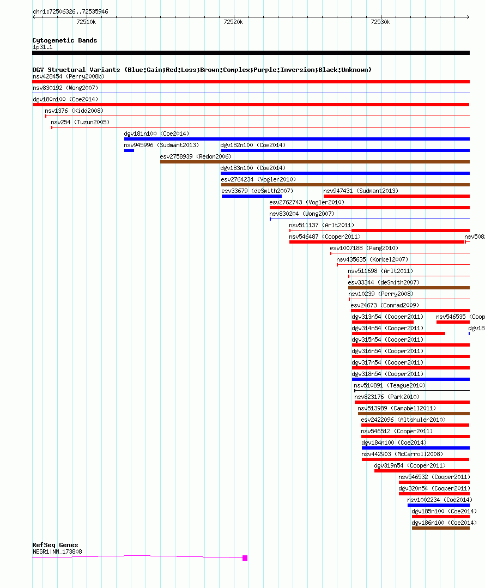Click the 72530k ruler position label
485x588 pixels.
tap(380, 22)
